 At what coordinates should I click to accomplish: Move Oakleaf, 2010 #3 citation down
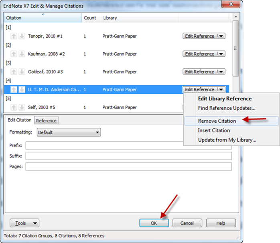tap(22, 72)
